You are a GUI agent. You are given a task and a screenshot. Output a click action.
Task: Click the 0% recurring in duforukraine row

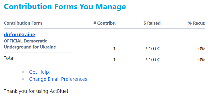point(202,49)
